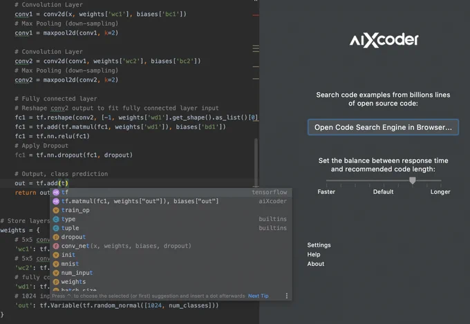Click the conv2 = maxpool2d(conv2, k=2) line
Image resolution: width=470 pixels, height=324 pixels.
click(x=66, y=79)
